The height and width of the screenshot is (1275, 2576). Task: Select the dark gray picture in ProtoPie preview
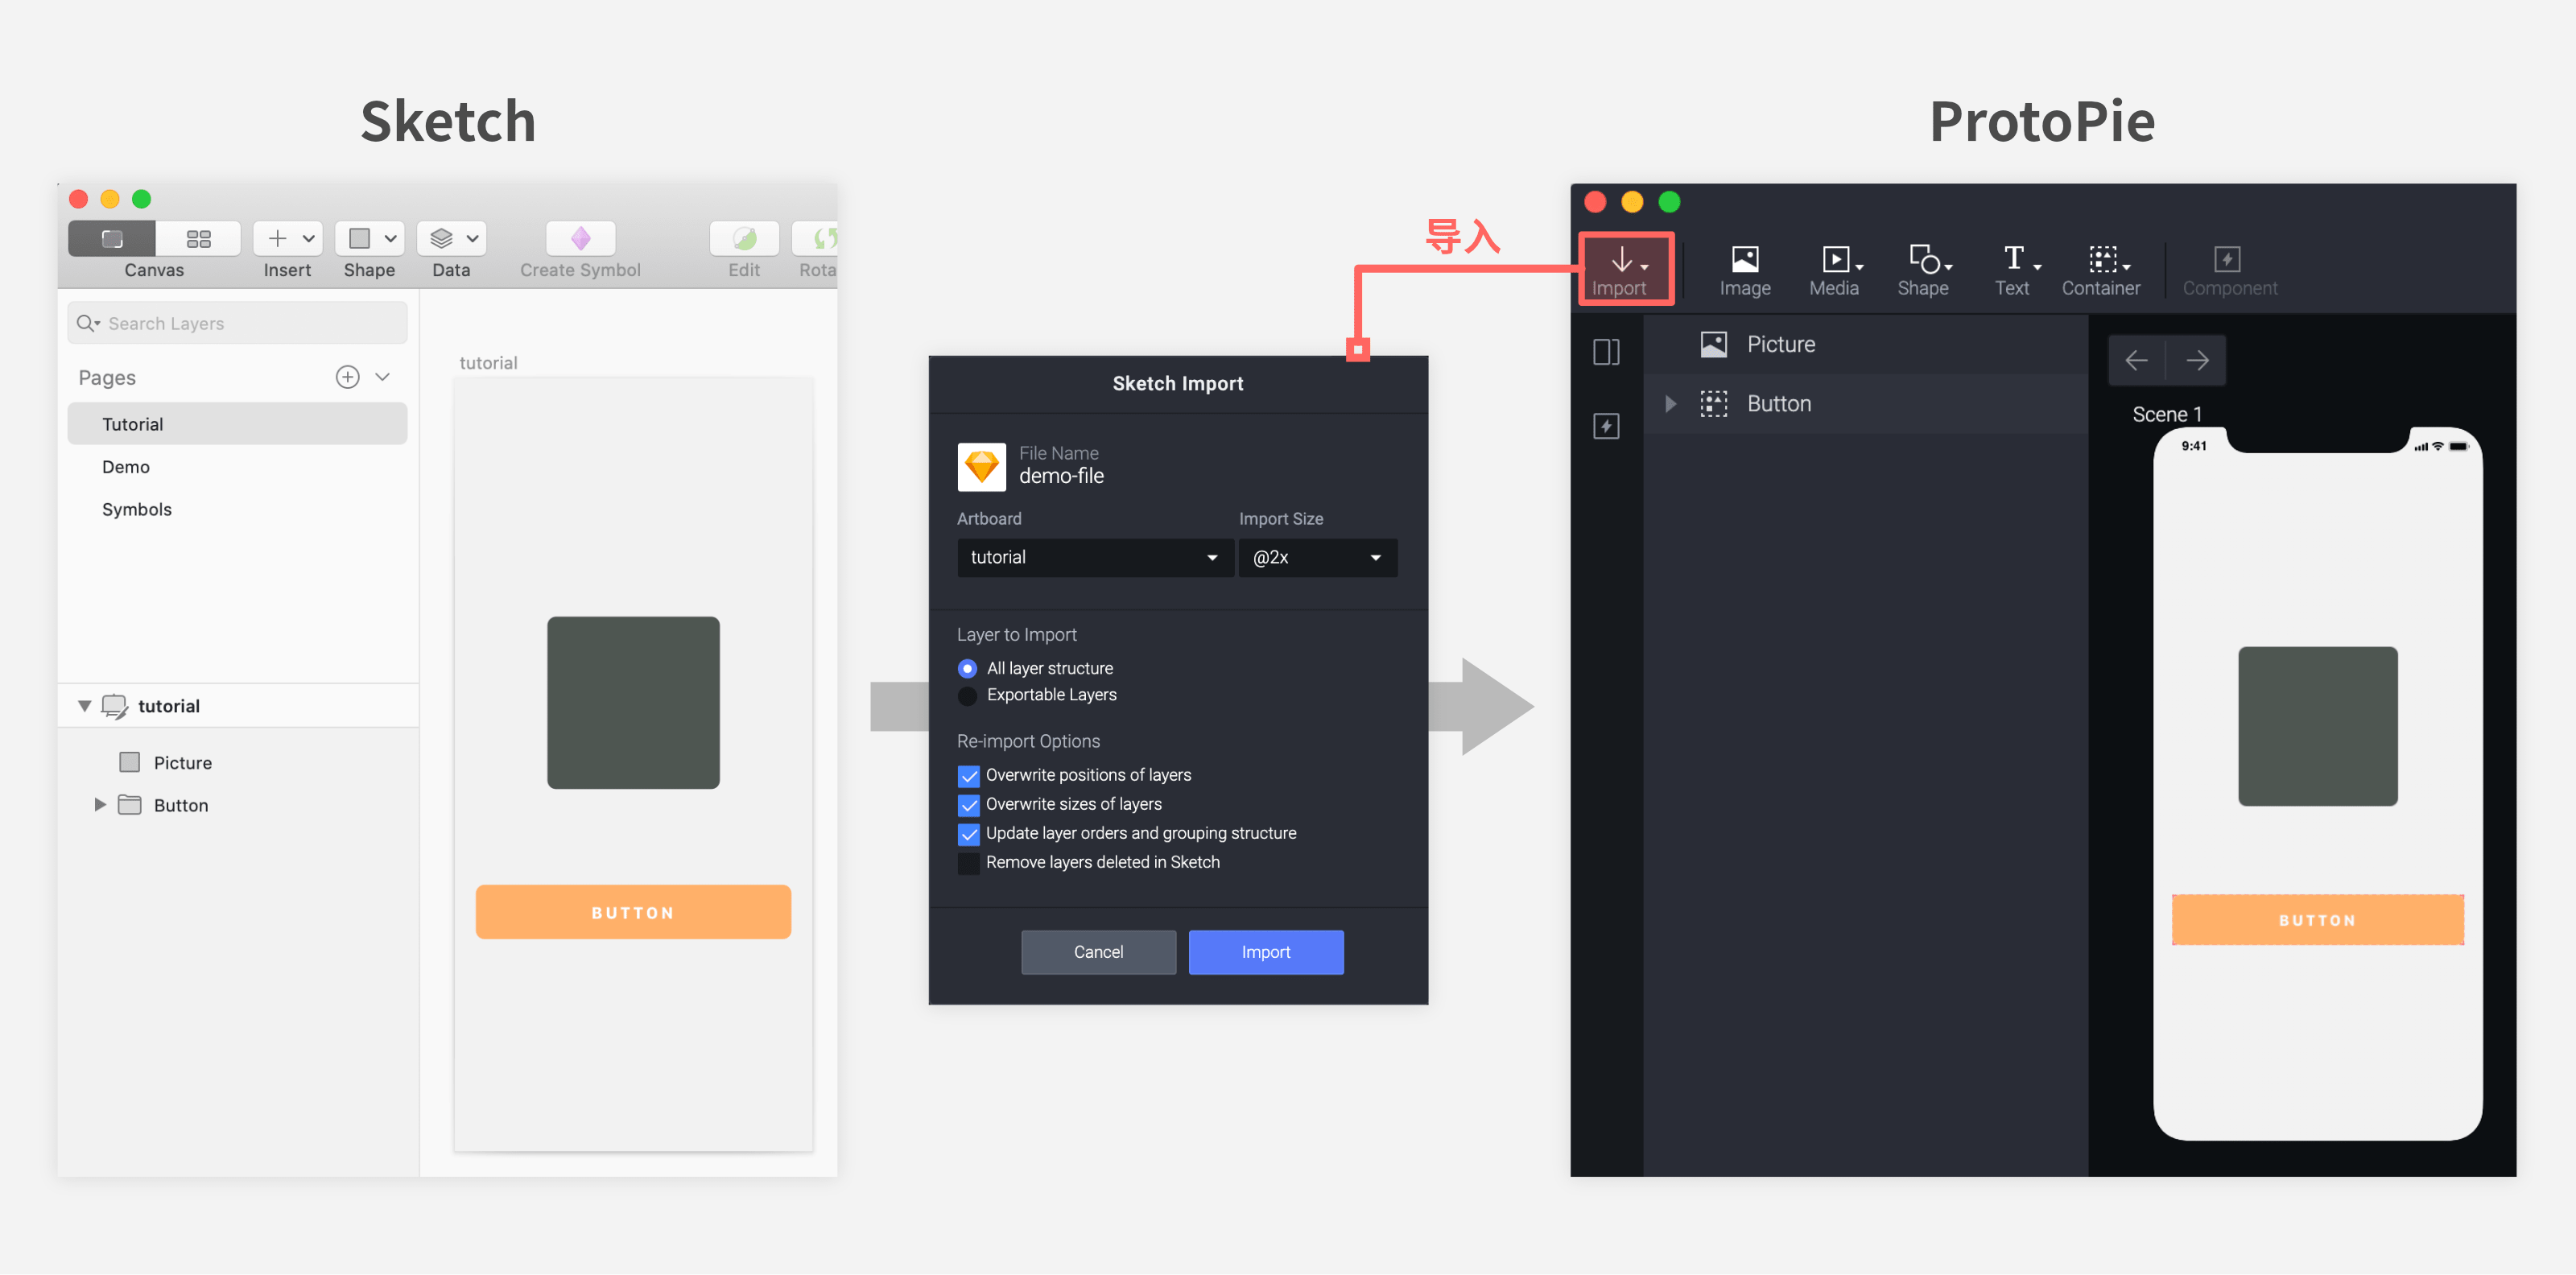pyautogui.click(x=2317, y=726)
